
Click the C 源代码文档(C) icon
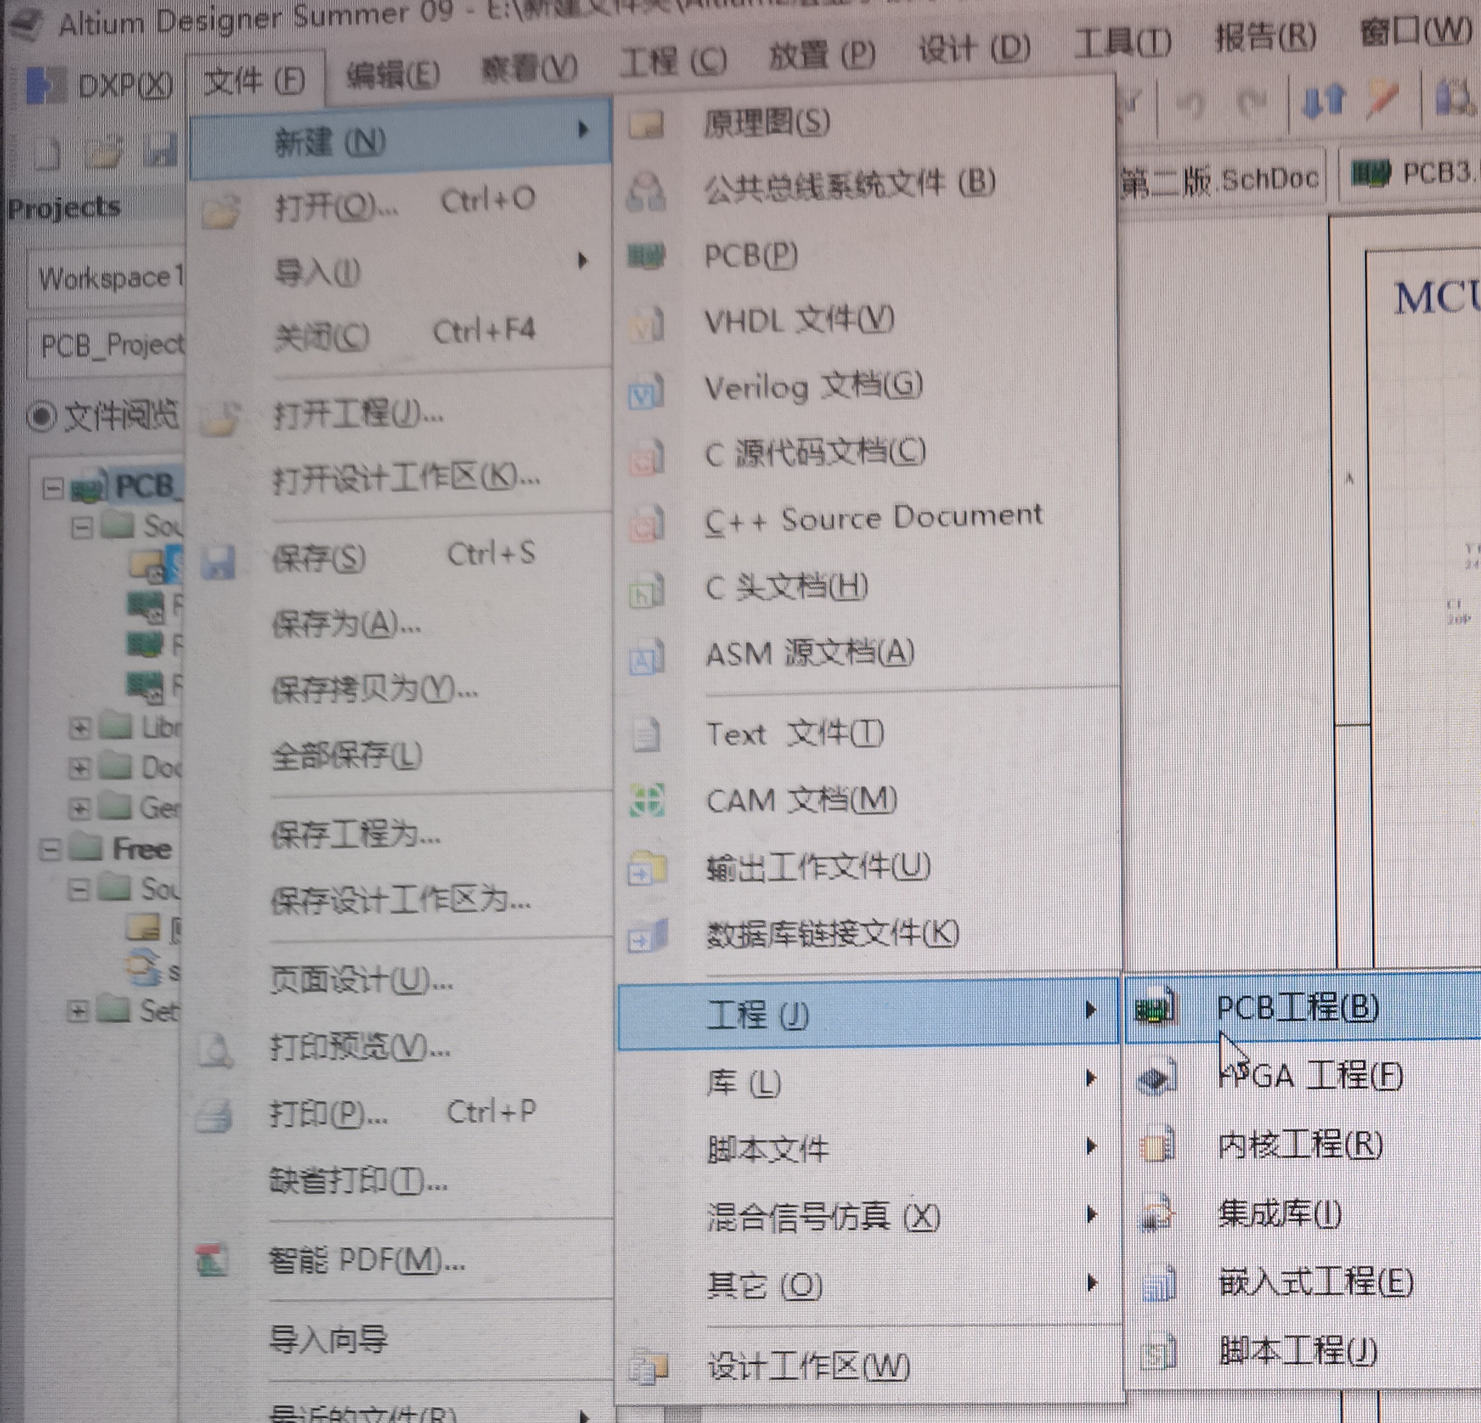click(x=647, y=457)
